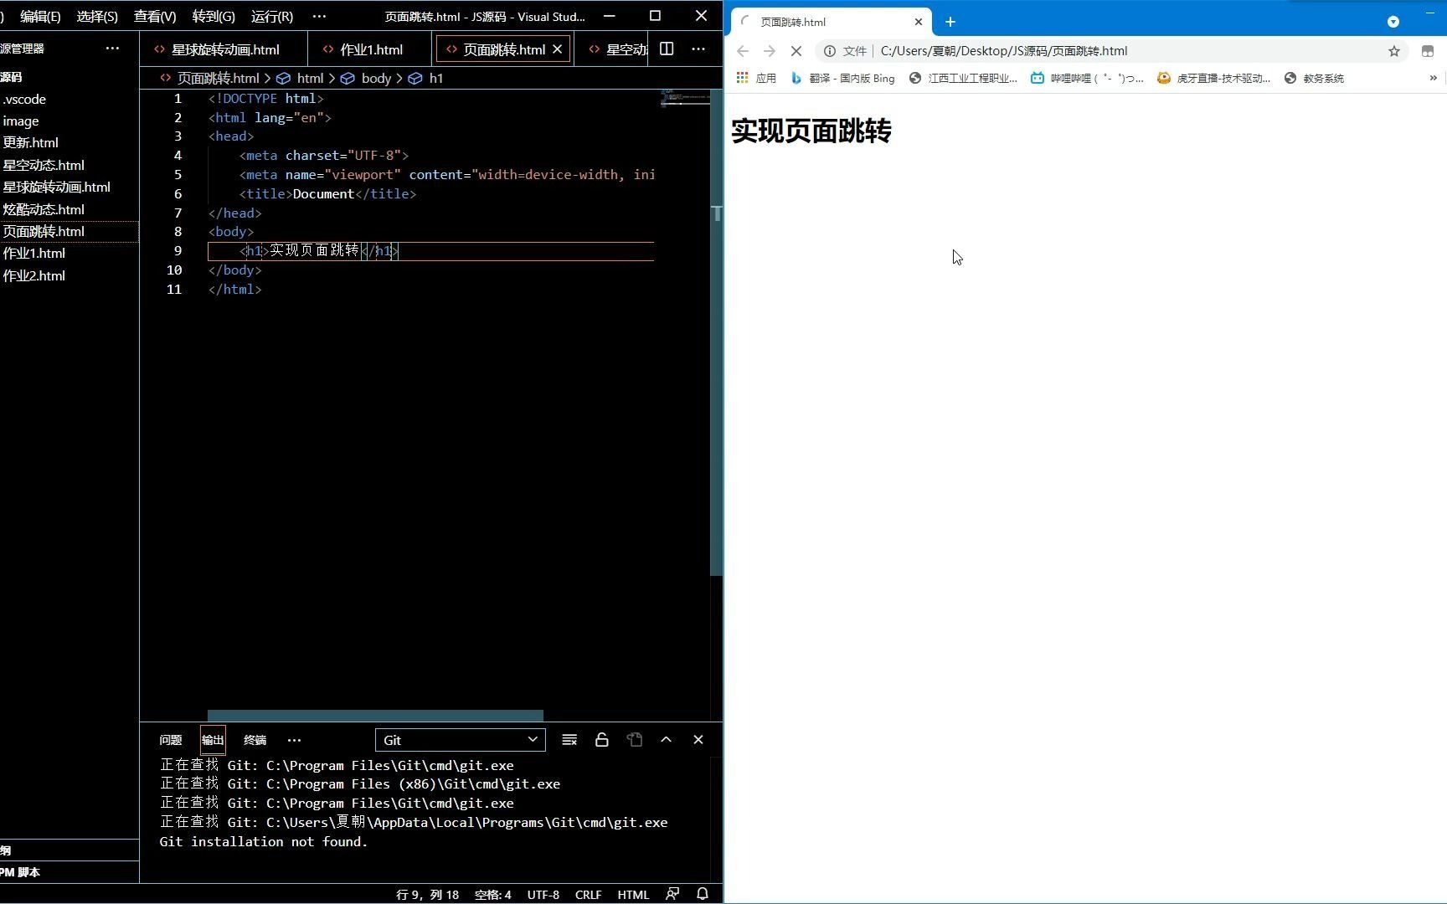Open the 转到(G) menu
Viewport: 1447px width, 904px height.
pyautogui.click(x=214, y=16)
